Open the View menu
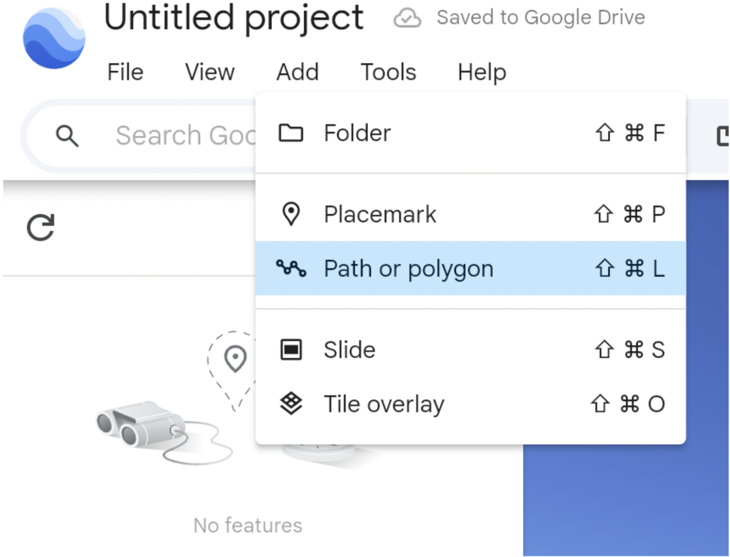The image size is (730, 557). 210,72
